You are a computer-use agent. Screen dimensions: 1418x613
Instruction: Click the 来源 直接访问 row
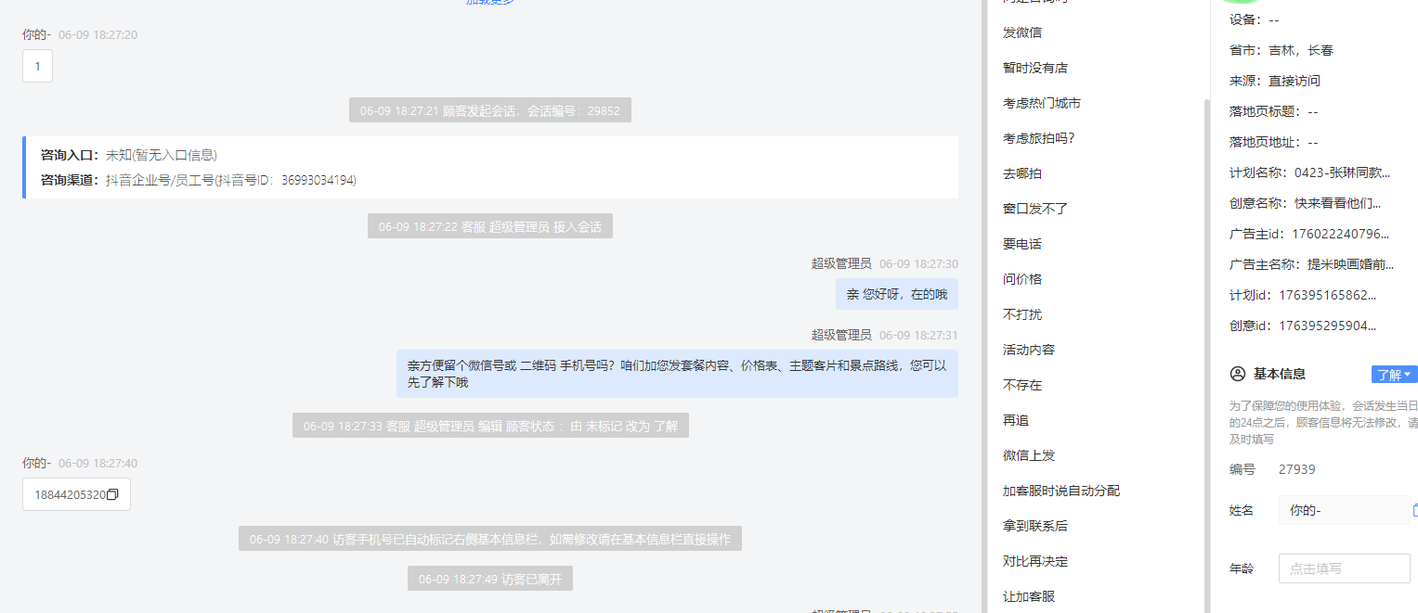(1275, 81)
